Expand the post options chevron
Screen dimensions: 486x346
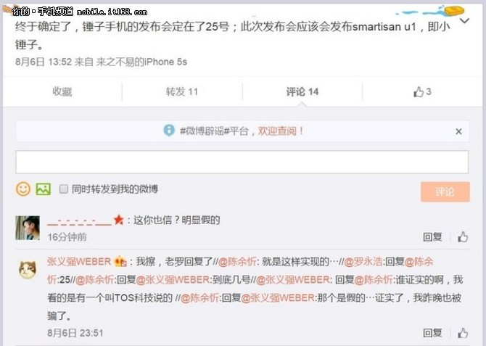(465, 21)
